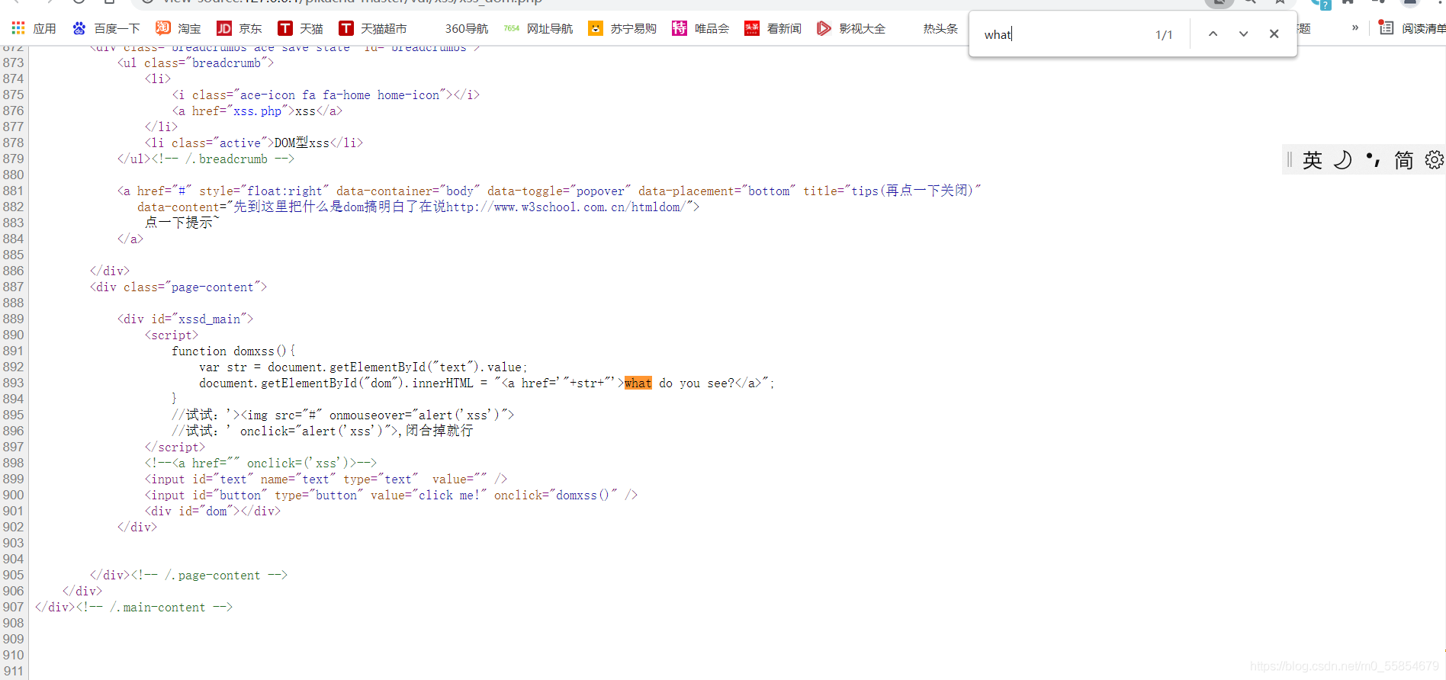Viewport: 1446px width, 680px height.
Task: Open the 阅读清单 reading list
Action: pos(1412,28)
